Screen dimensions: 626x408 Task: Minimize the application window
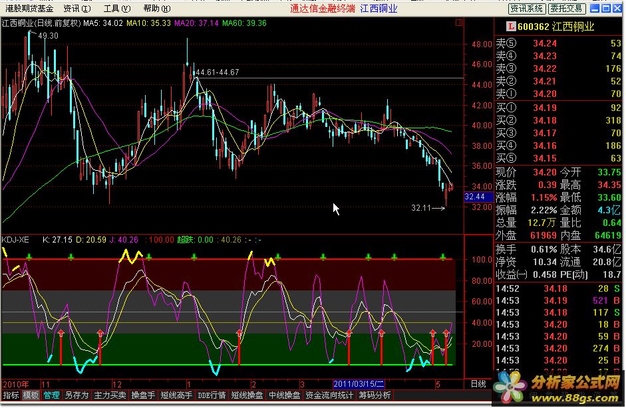click(595, 9)
